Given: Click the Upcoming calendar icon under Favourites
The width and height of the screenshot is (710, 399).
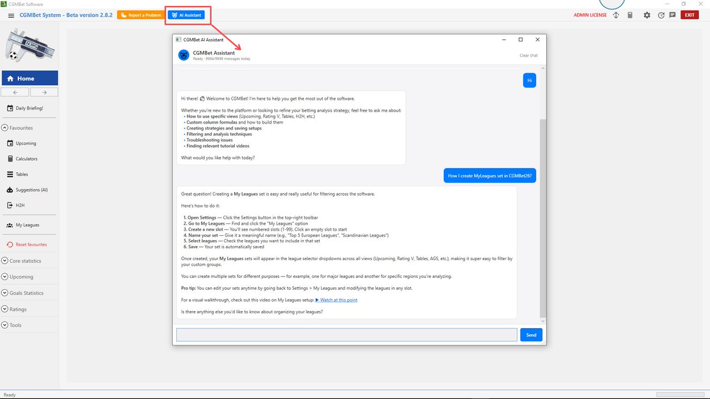Looking at the screenshot, I should (10, 143).
